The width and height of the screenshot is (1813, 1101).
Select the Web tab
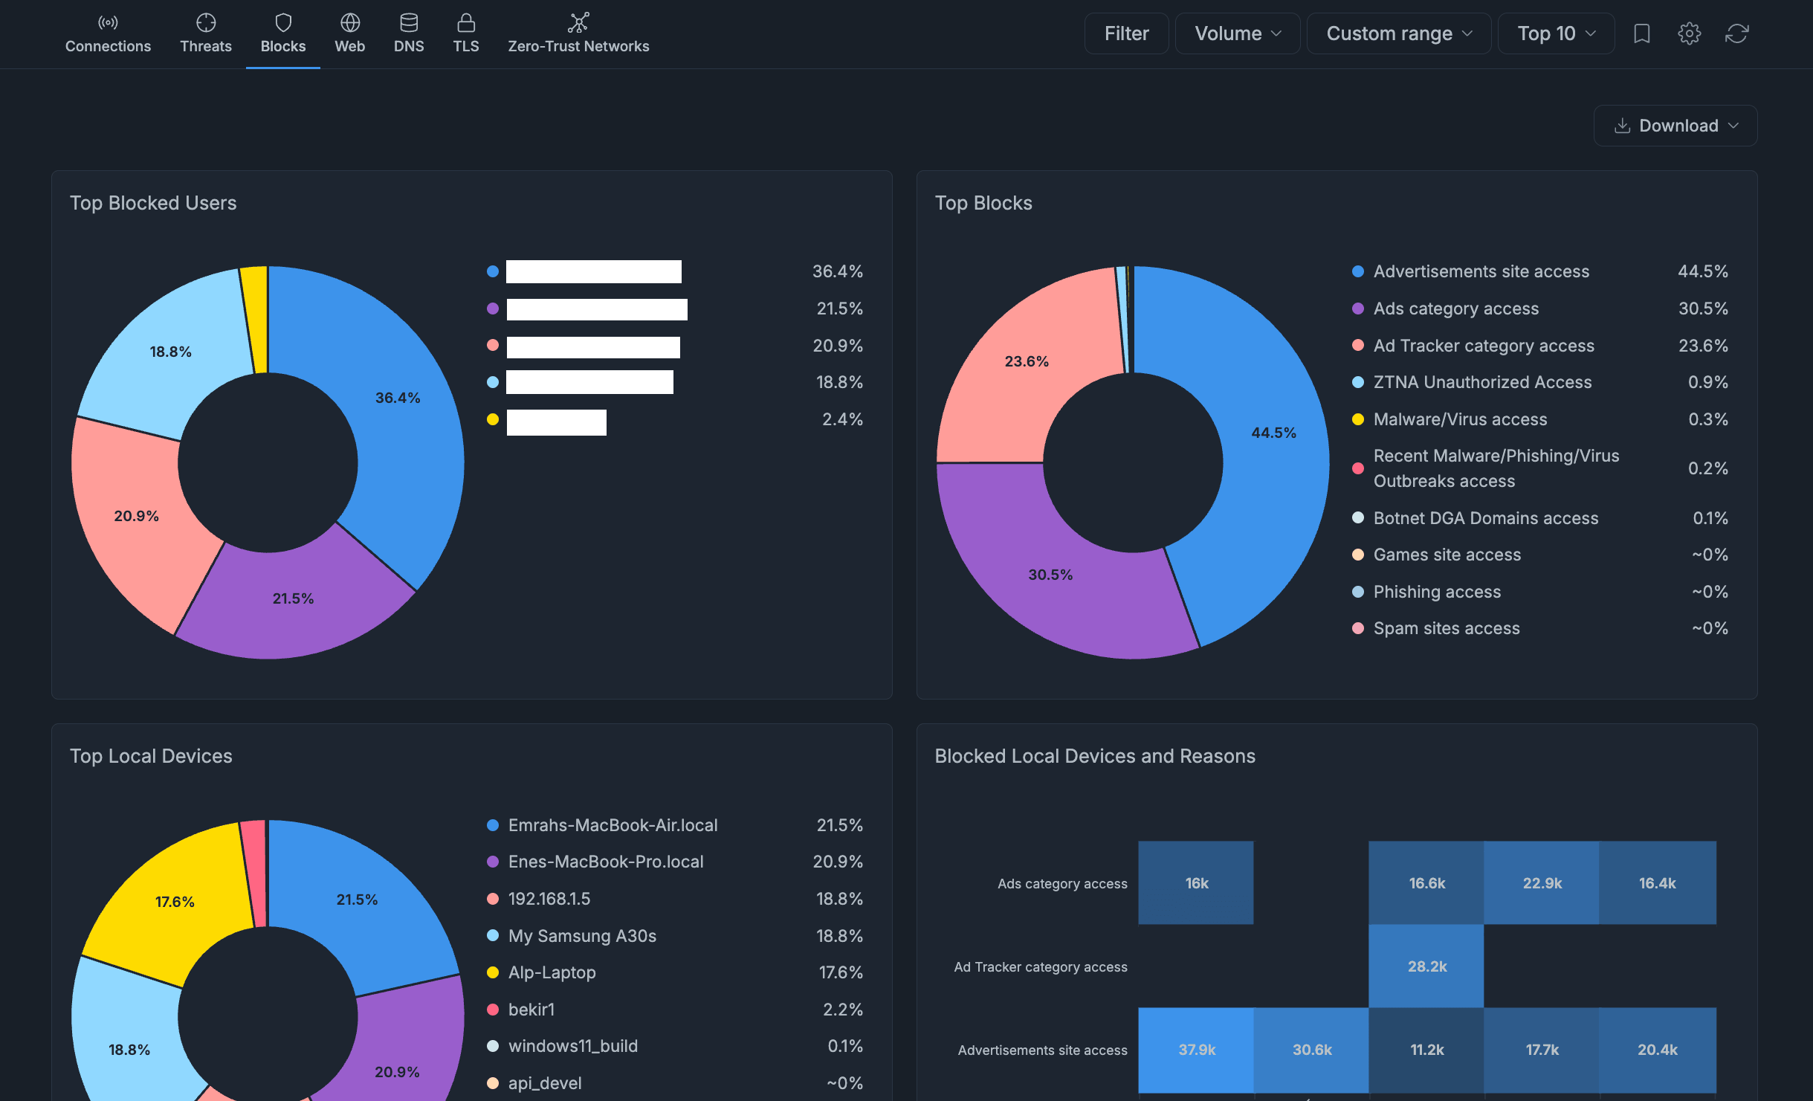point(349,34)
